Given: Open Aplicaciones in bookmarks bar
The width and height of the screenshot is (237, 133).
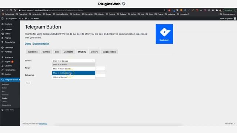Looking at the screenshot, I should (x=8, y=14).
